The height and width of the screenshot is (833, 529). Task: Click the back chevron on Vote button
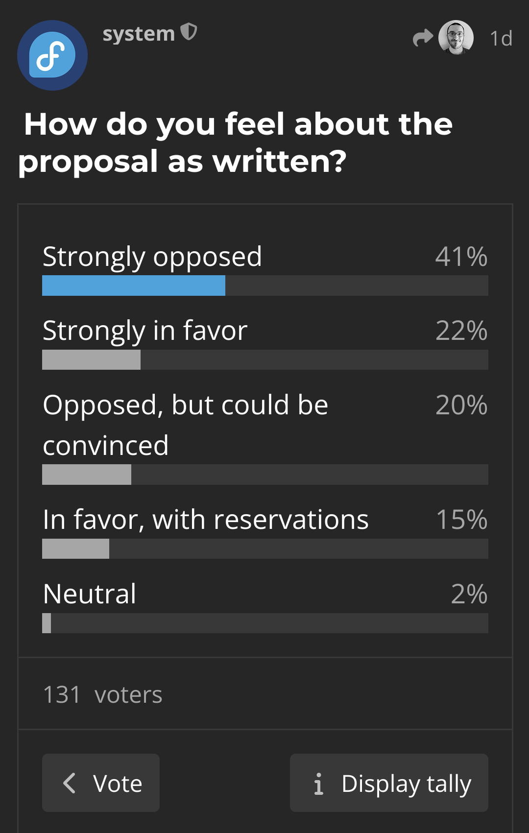pos(70,783)
